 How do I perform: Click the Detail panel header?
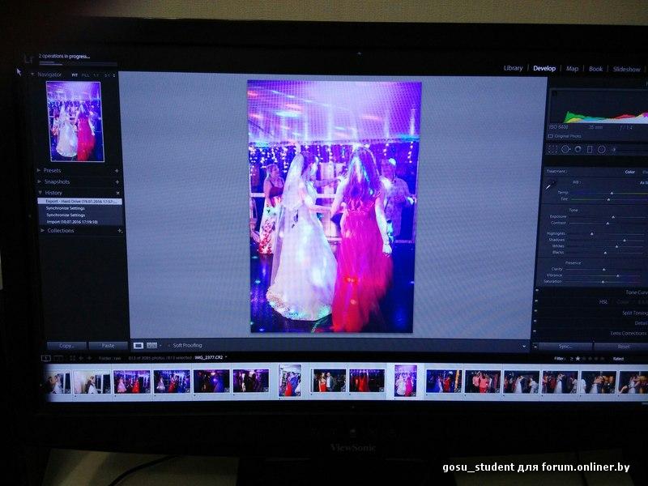[x=641, y=323]
